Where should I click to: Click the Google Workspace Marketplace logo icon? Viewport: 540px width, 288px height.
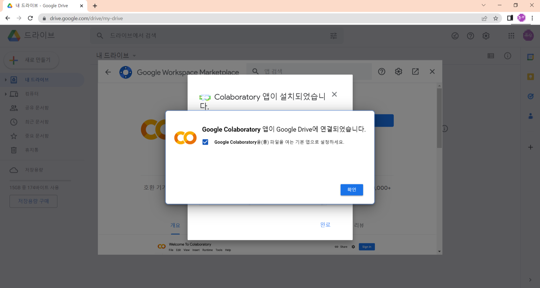[126, 72]
